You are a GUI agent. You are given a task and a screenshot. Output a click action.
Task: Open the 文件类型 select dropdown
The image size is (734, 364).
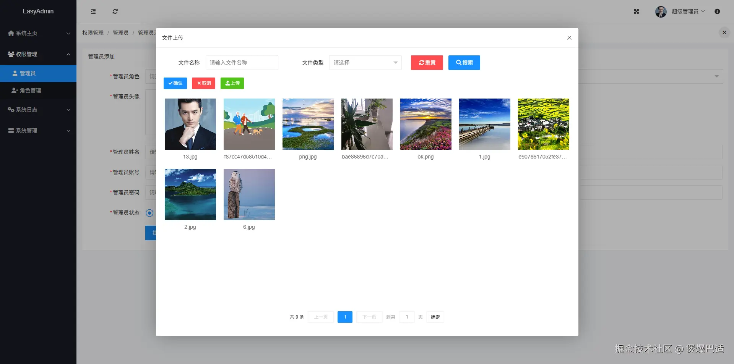click(365, 63)
